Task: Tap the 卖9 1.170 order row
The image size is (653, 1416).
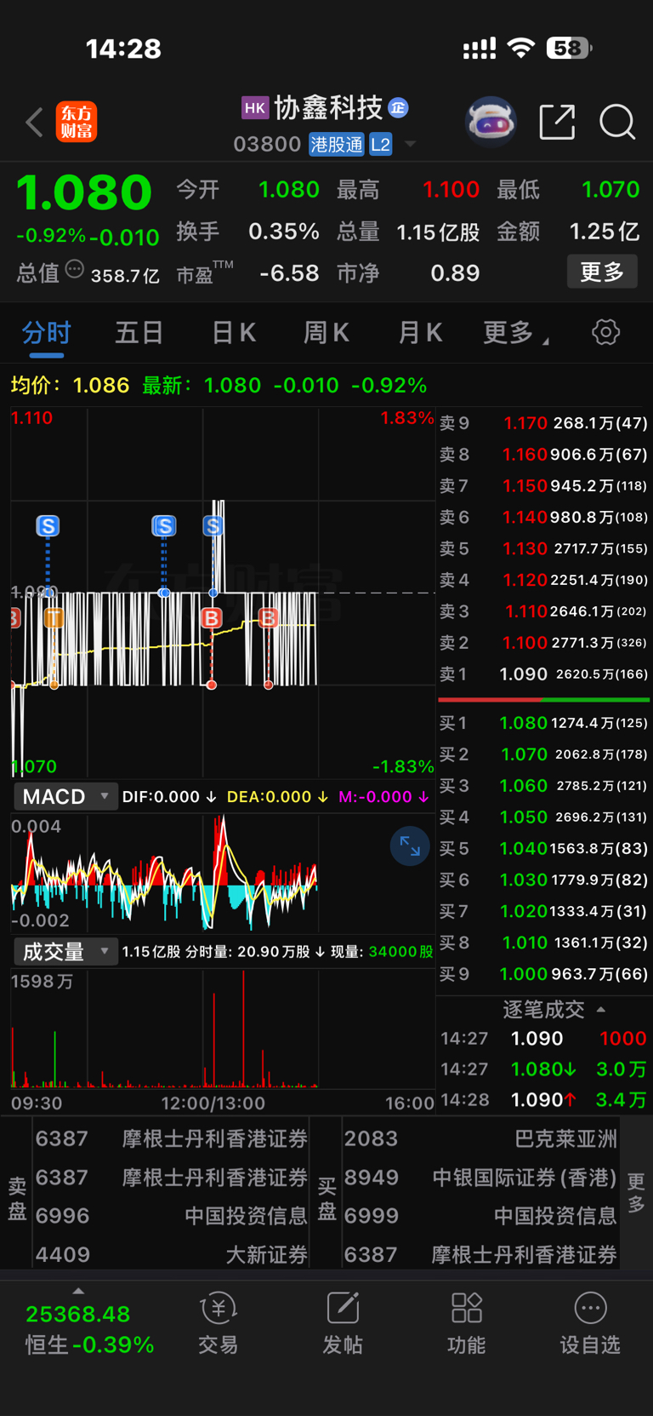Action: [x=543, y=422]
